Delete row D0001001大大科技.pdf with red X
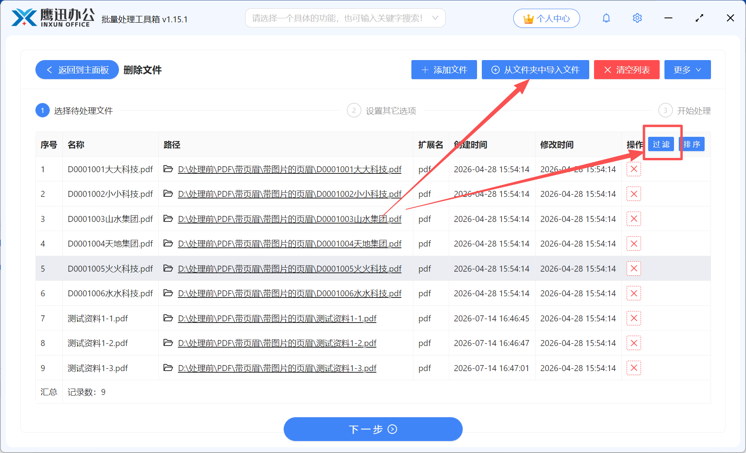Viewport: 746px width, 453px height. coord(634,169)
